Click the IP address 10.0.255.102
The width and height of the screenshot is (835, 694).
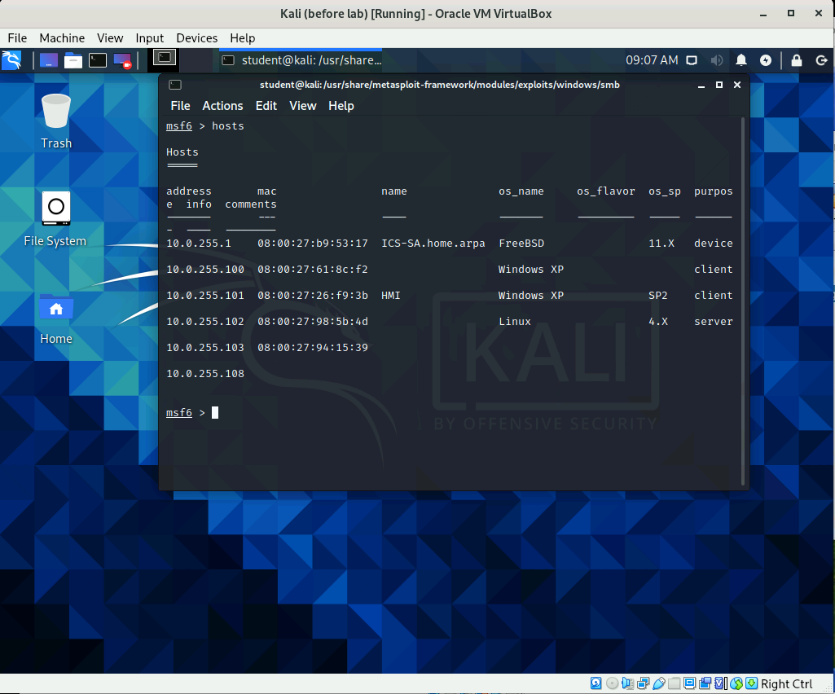coord(205,322)
